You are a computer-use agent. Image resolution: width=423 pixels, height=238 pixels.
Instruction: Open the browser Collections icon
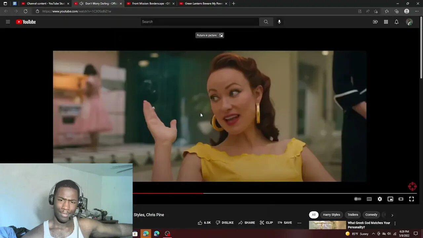(x=397, y=11)
